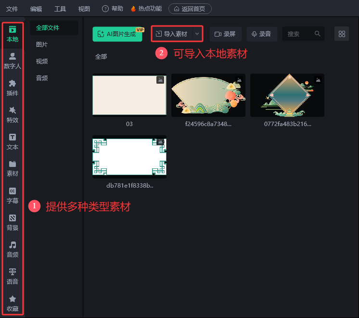Open the 收藏 favorites star icon
Image resolution: width=359 pixels, height=318 pixels.
pyautogui.click(x=13, y=303)
